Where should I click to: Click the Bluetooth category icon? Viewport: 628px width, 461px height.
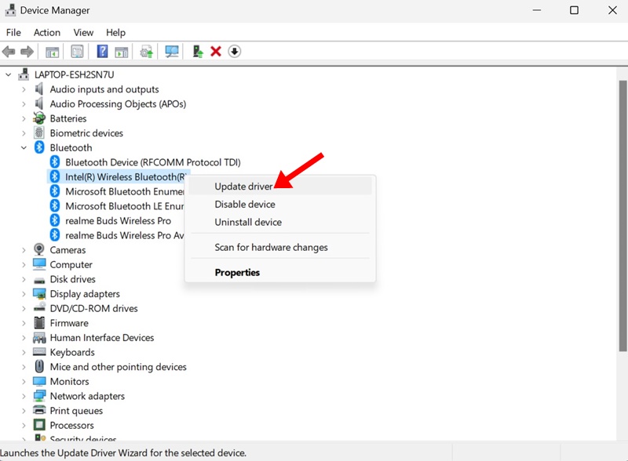click(x=39, y=147)
